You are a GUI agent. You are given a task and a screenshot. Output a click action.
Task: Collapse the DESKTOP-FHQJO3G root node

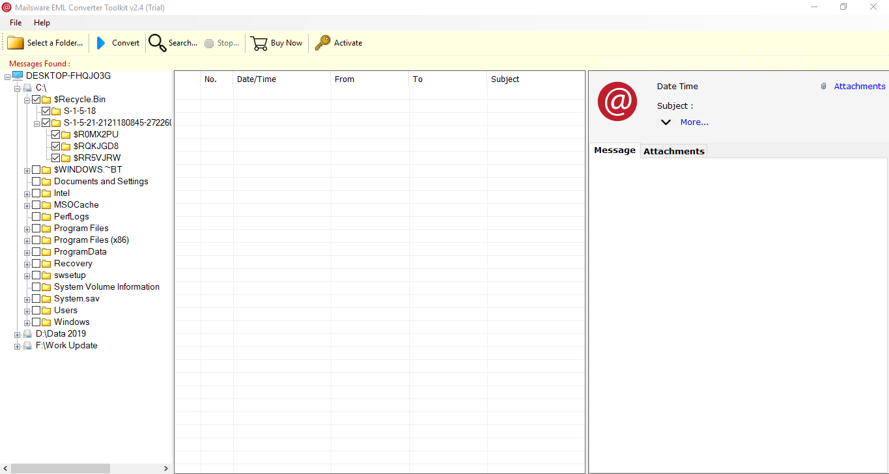pyautogui.click(x=7, y=76)
